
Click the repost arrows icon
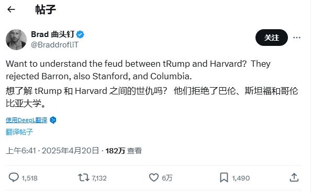click(x=84, y=177)
